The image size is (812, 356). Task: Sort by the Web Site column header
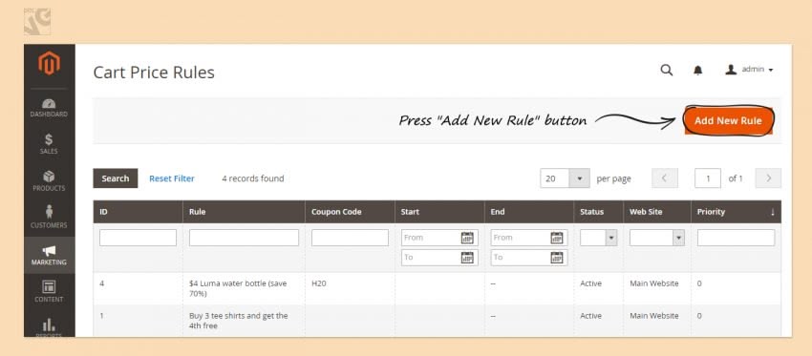click(657, 212)
